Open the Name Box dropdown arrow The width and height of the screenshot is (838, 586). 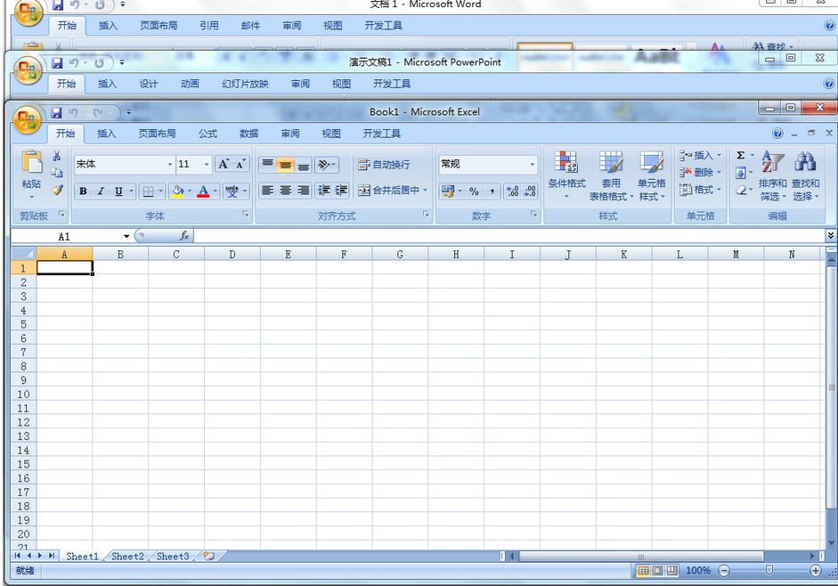click(x=126, y=236)
